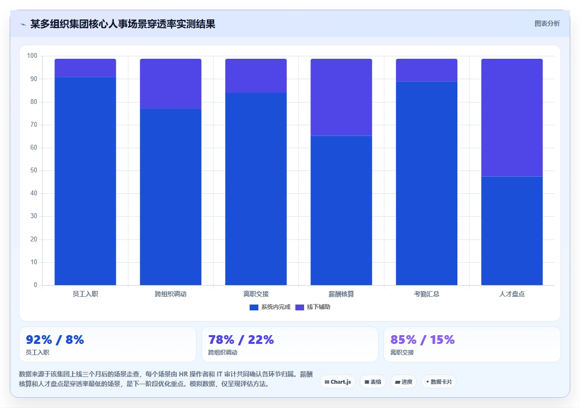
Task: Click the 考勤汇总 x-axis label
Action: click(x=427, y=294)
